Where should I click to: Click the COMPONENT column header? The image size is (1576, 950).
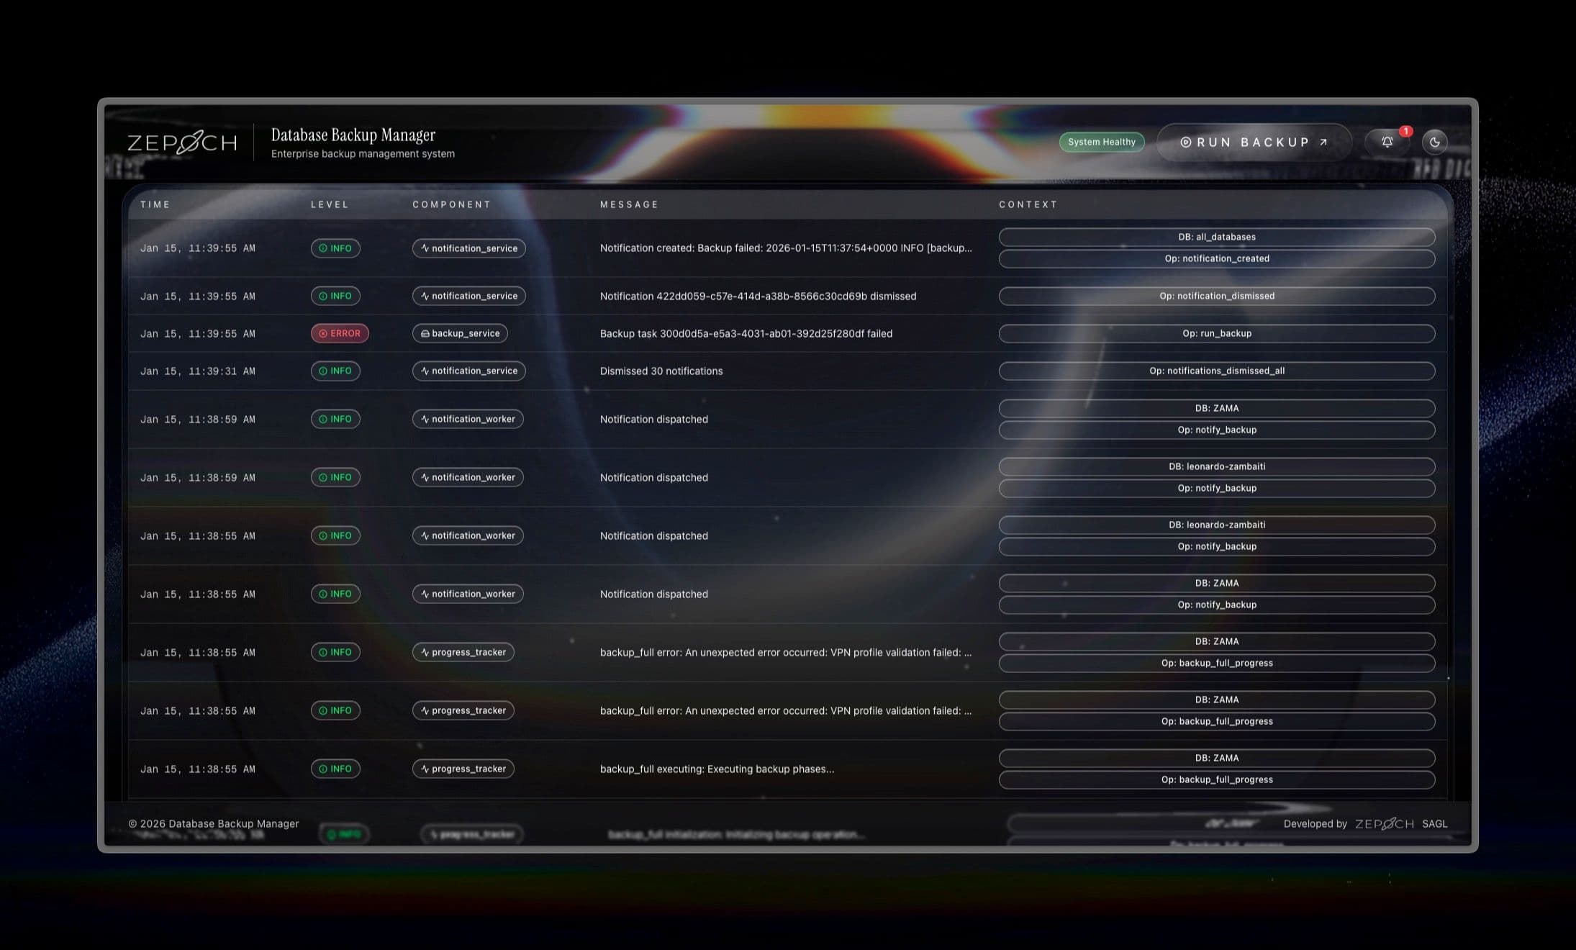coord(451,204)
